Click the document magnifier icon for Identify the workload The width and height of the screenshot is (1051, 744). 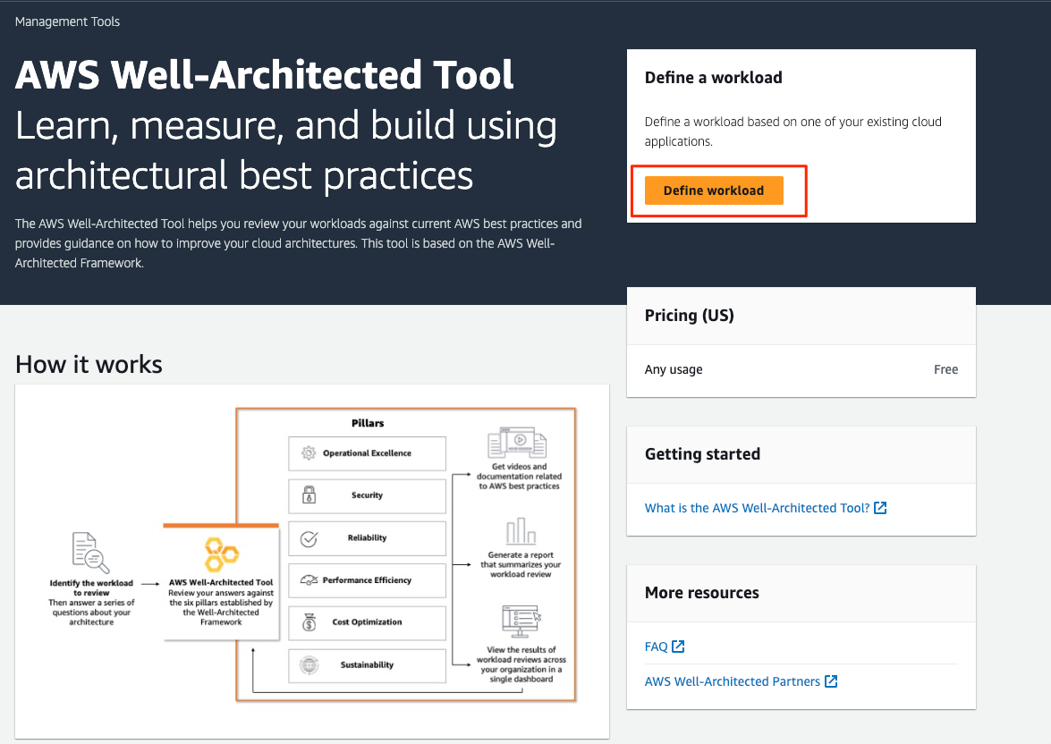(90, 553)
